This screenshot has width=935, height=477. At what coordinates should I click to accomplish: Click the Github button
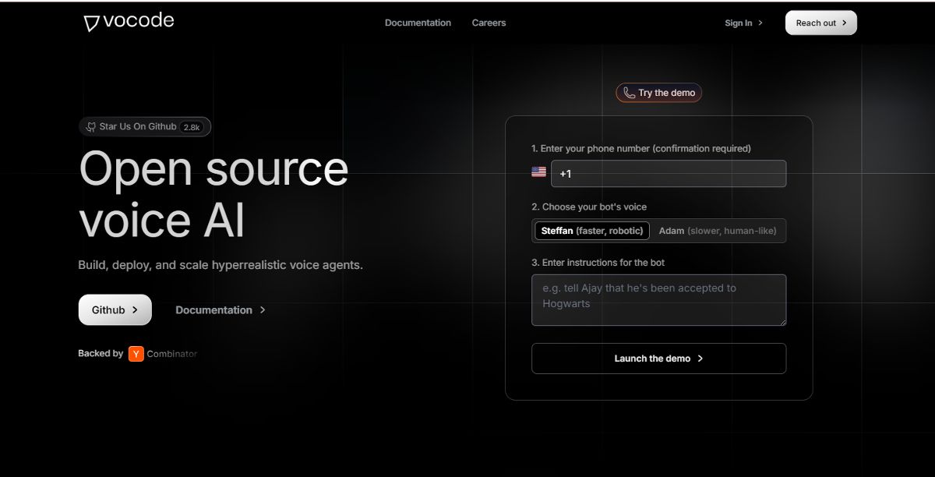pyautogui.click(x=115, y=309)
